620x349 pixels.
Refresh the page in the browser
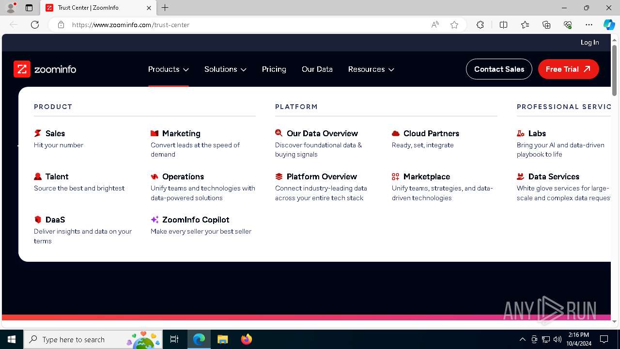35,25
